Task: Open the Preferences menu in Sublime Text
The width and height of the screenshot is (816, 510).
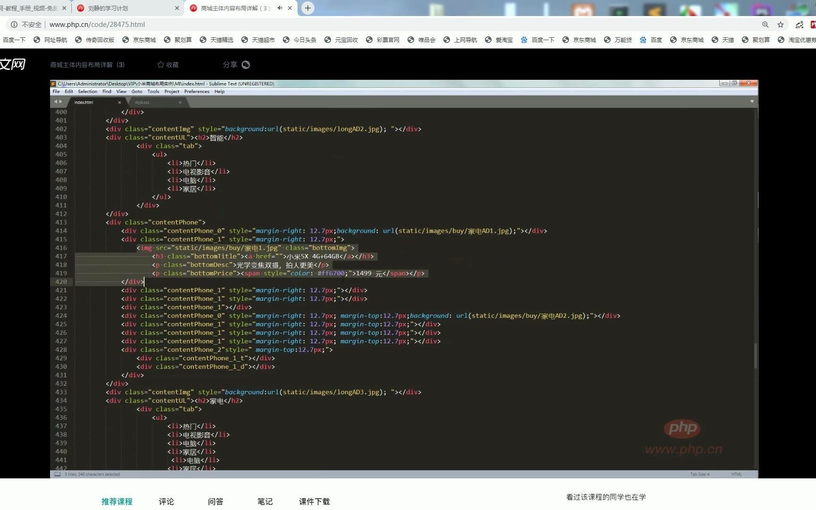Action: [196, 92]
